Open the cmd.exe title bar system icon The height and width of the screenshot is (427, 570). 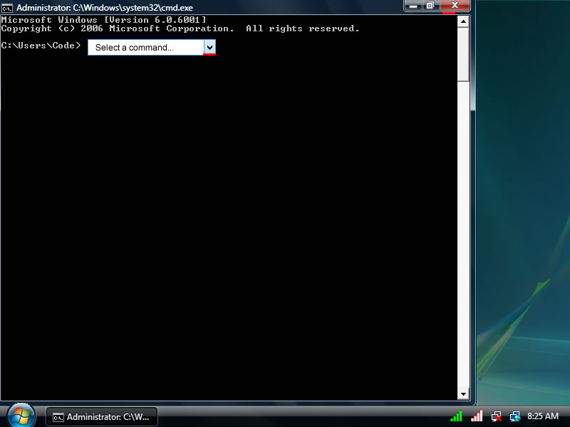(x=7, y=8)
